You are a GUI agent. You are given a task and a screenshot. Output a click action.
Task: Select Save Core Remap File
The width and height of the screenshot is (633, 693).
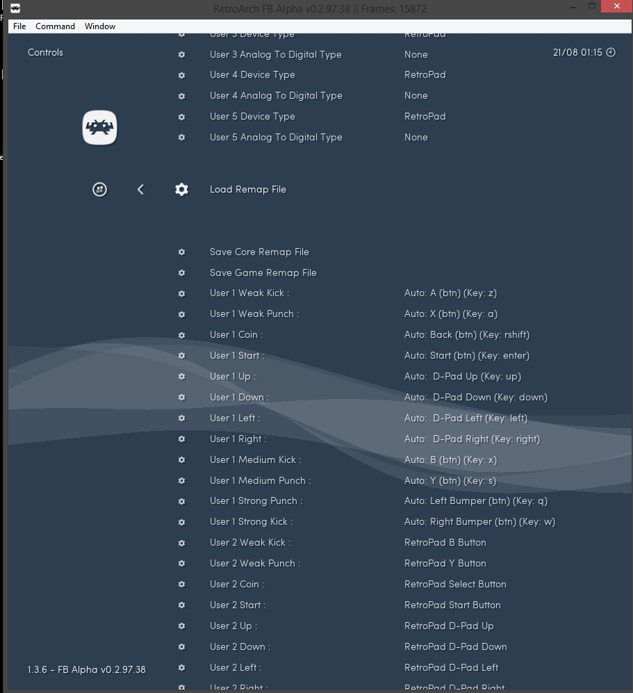coord(259,252)
